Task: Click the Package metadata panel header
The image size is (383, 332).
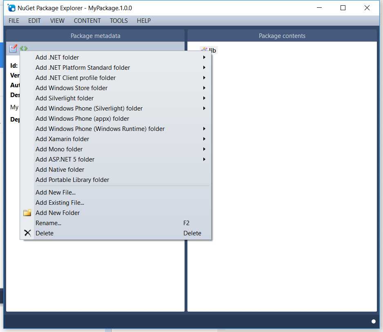Action: (x=95, y=36)
